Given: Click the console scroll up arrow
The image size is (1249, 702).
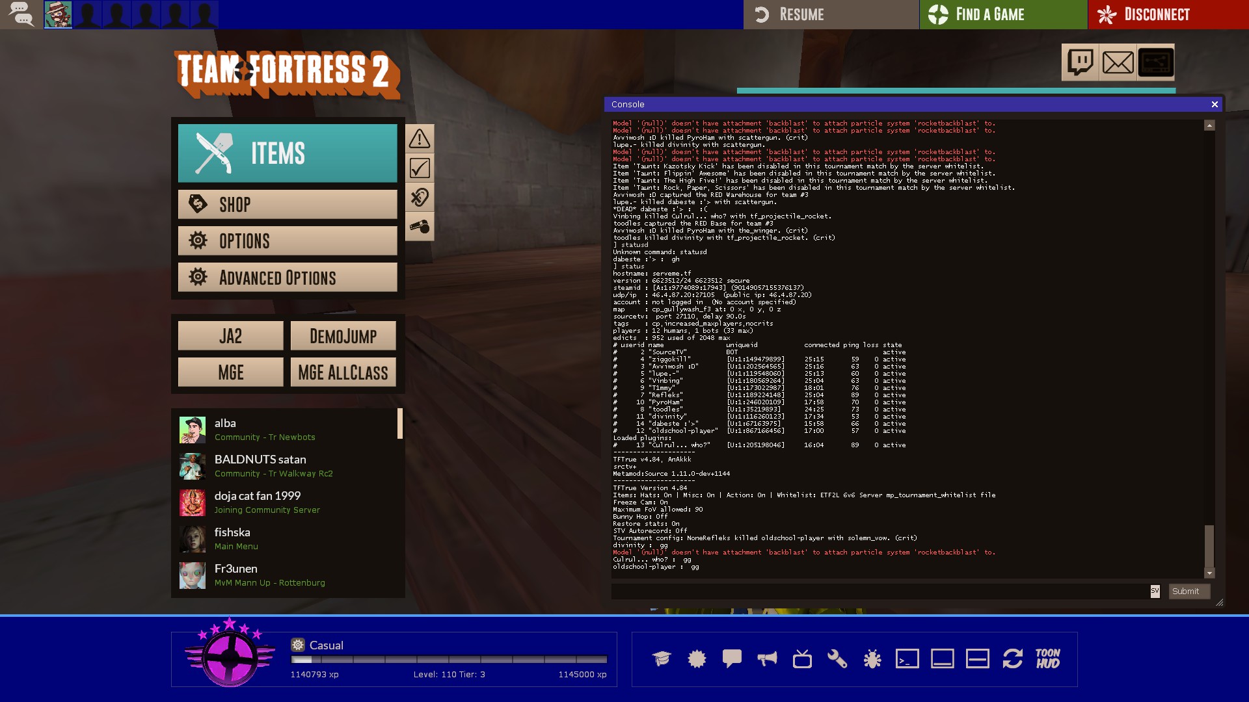Looking at the screenshot, I should [x=1209, y=125].
